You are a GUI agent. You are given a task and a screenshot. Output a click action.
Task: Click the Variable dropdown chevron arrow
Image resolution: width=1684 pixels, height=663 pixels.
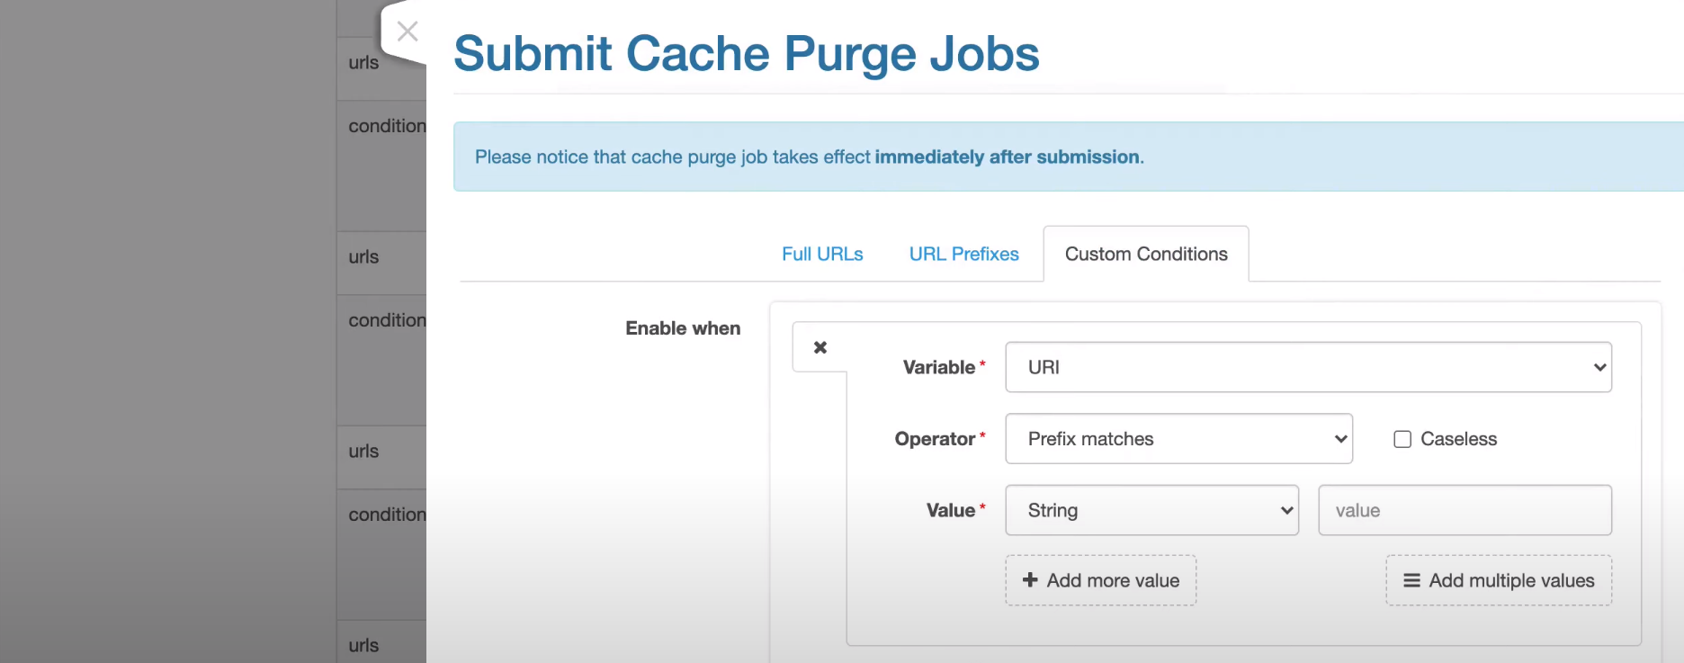pyautogui.click(x=1599, y=367)
